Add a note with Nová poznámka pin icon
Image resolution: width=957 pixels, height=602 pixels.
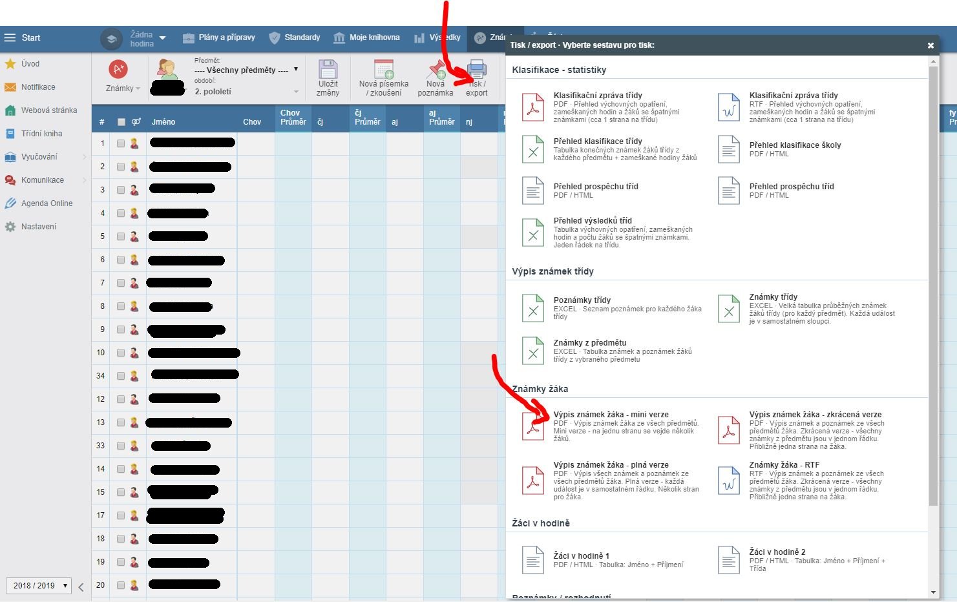coord(436,70)
